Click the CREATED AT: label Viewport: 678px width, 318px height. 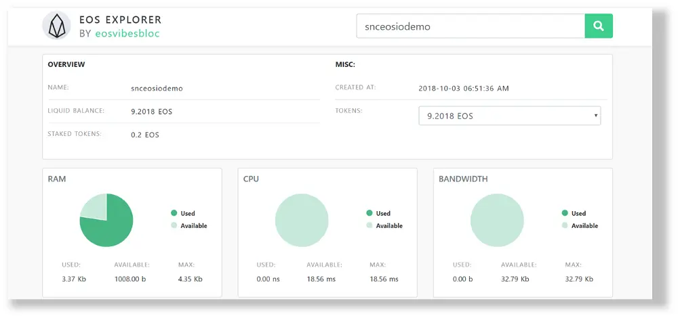click(x=356, y=87)
